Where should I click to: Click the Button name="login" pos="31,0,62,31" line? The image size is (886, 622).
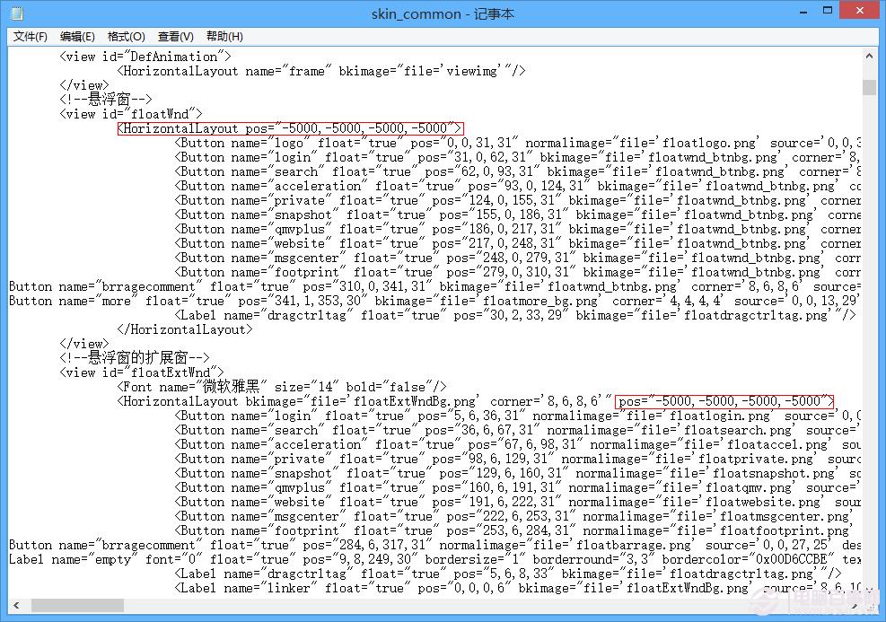point(518,157)
